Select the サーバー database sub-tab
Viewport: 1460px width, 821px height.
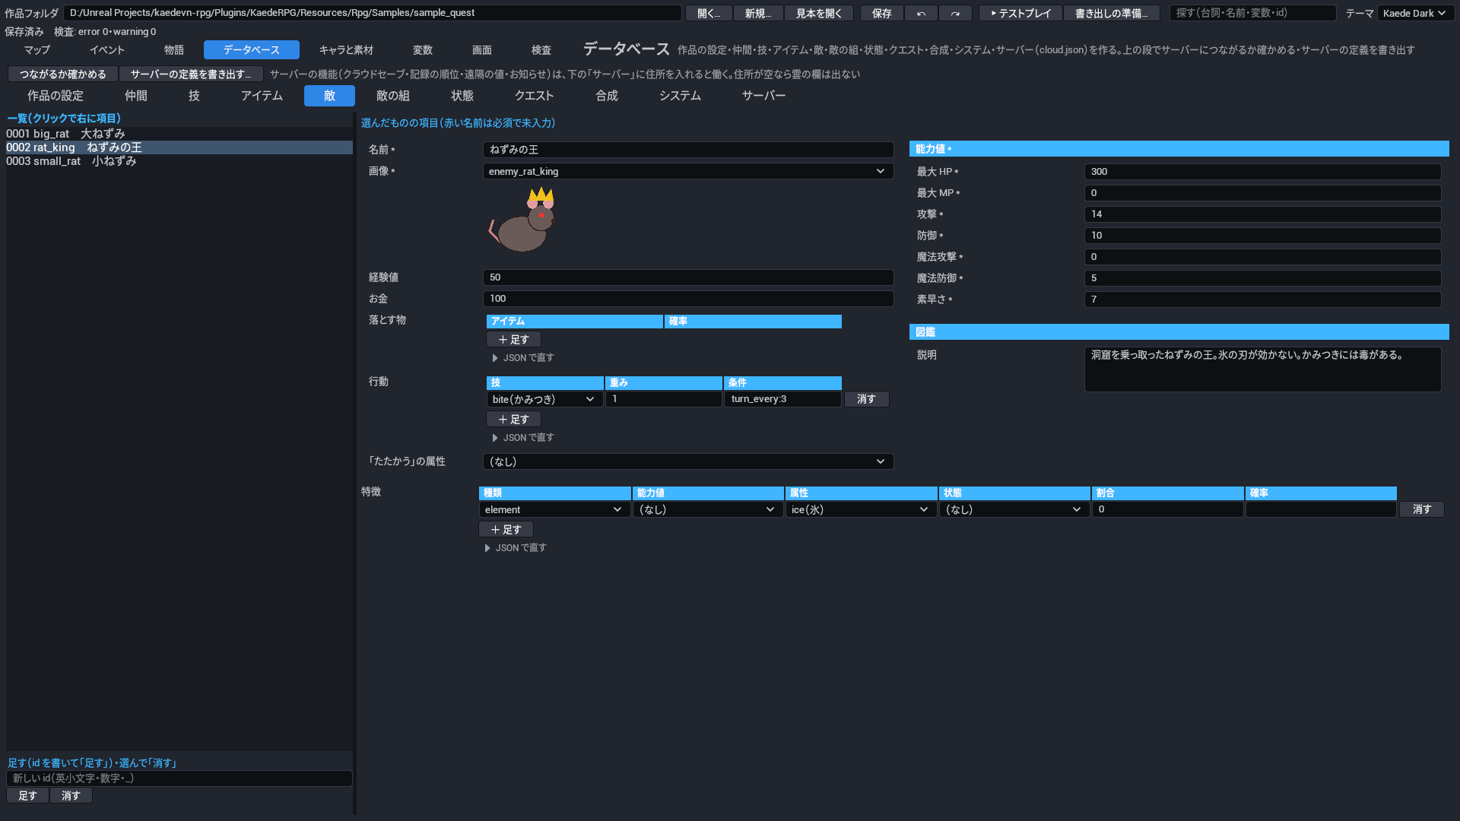click(x=763, y=96)
